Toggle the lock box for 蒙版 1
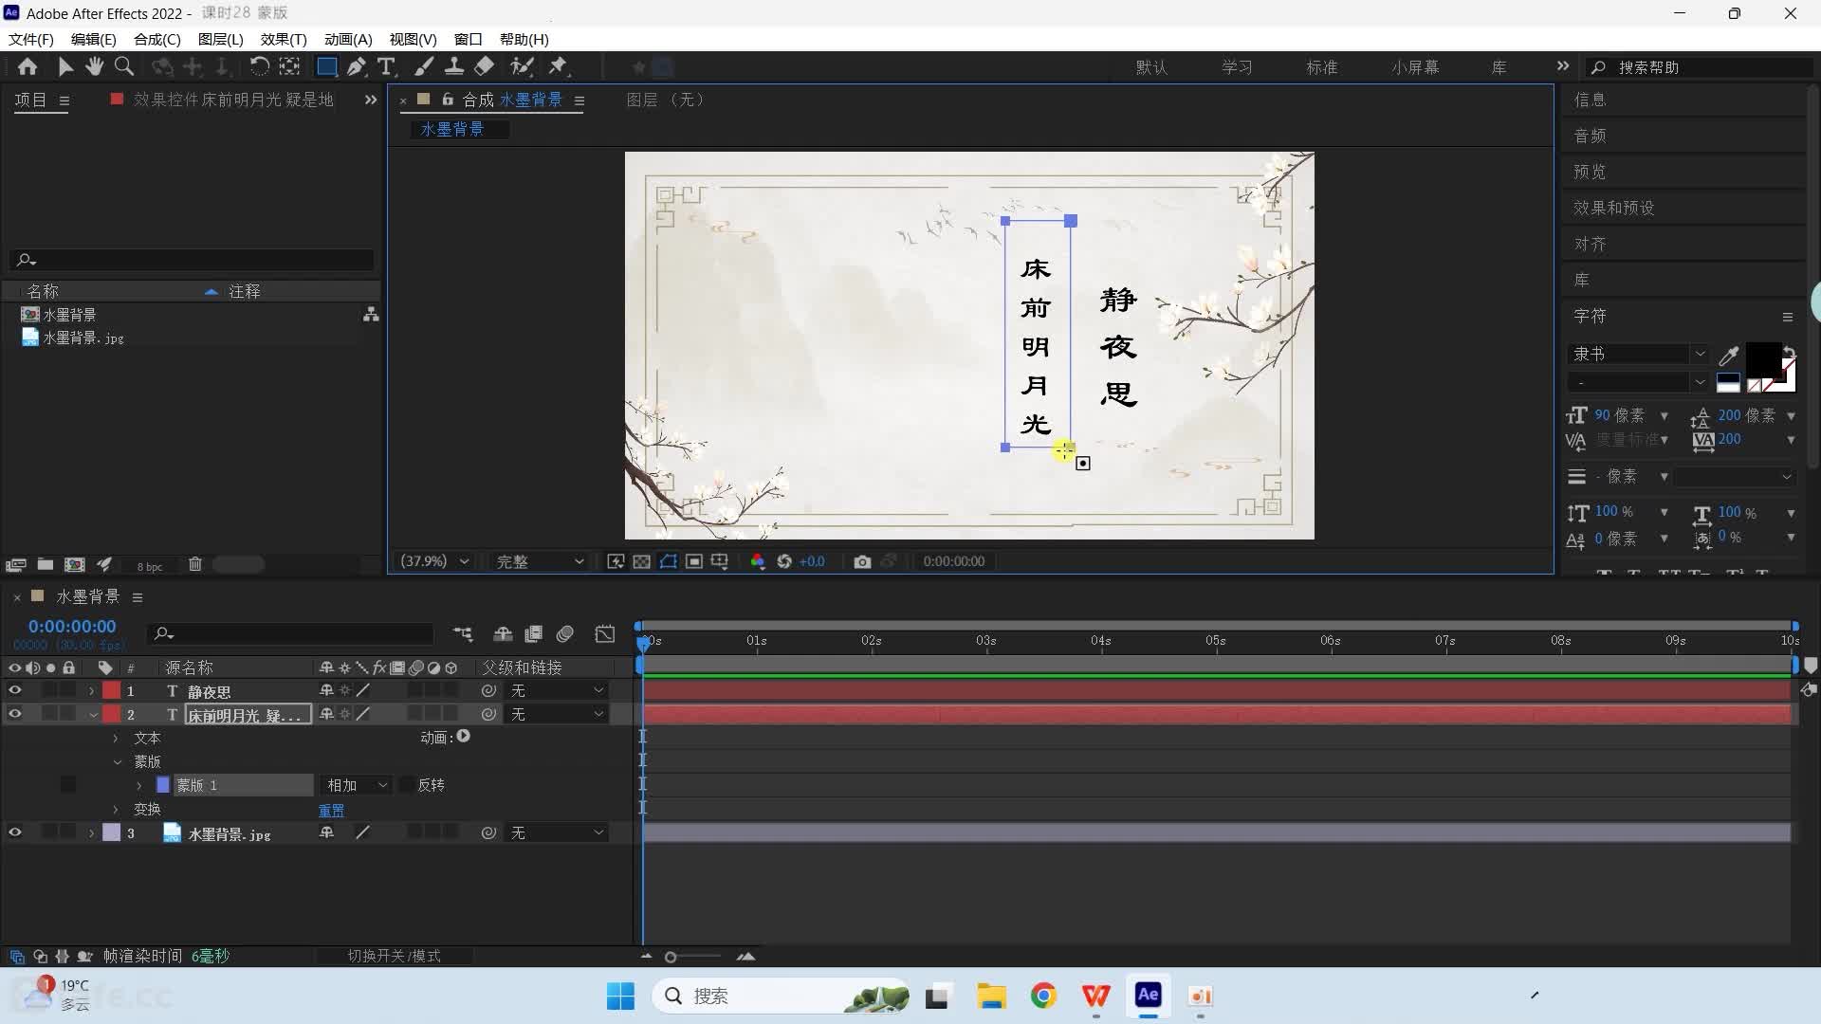 [67, 785]
